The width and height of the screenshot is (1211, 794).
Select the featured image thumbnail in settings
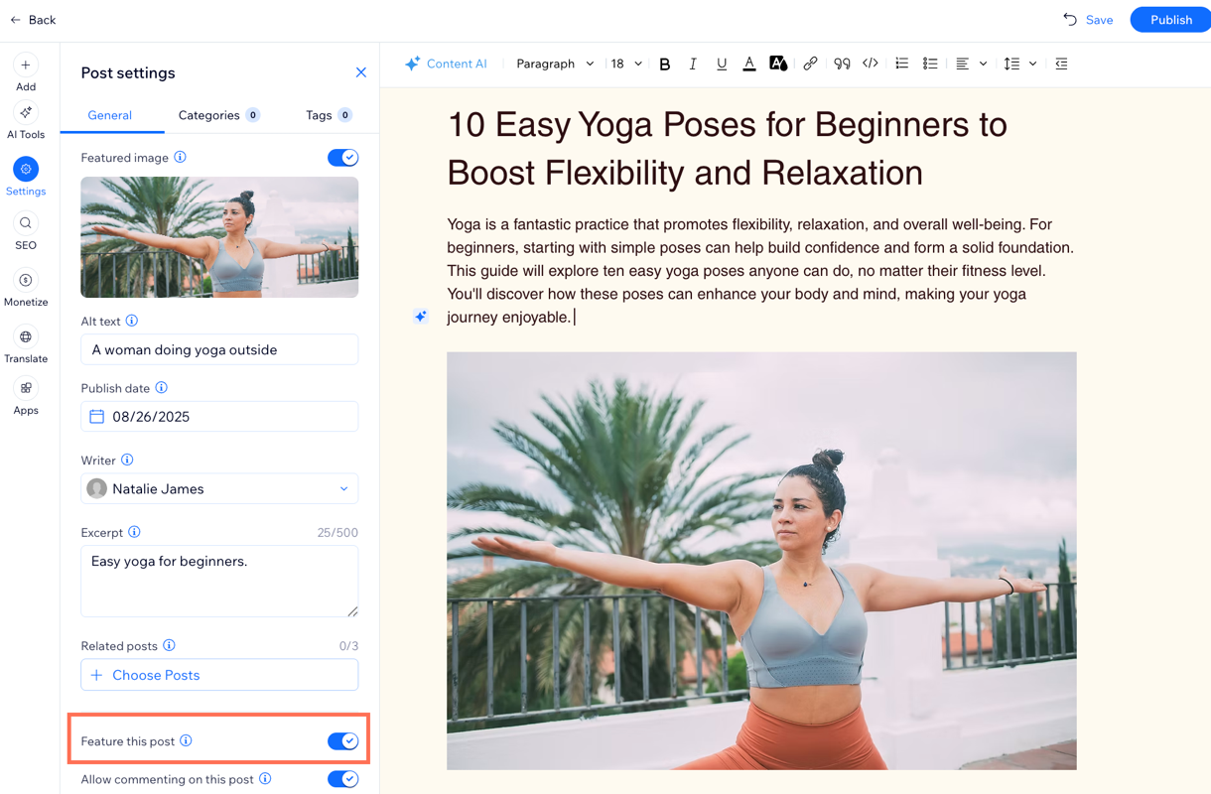click(219, 237)
